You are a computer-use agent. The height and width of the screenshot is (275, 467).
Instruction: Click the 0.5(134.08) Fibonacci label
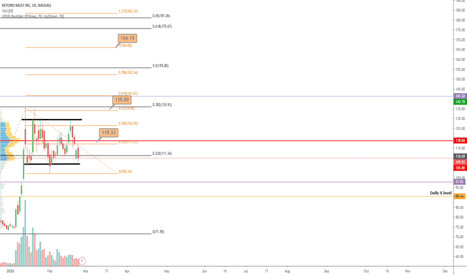(127, 108)
